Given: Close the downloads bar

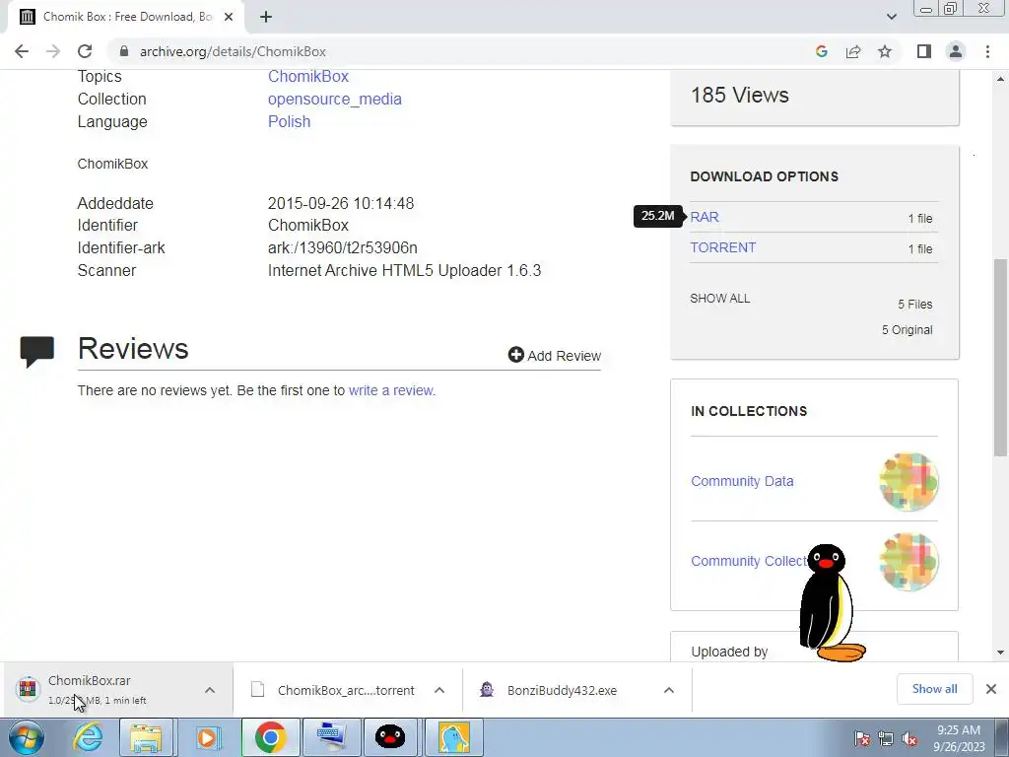Looking at the screenshot, I should pos(991,689).
